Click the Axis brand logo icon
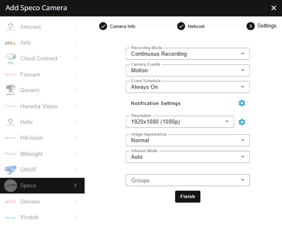 [x=10, y=43]
